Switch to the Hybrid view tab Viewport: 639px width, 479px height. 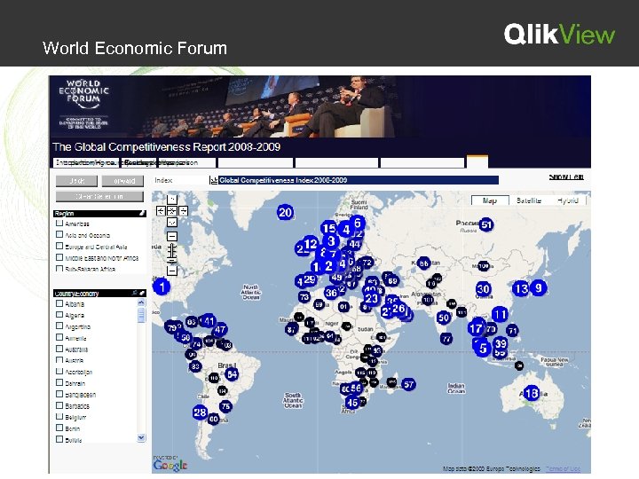pyautogui.click(x=567, y=200)
